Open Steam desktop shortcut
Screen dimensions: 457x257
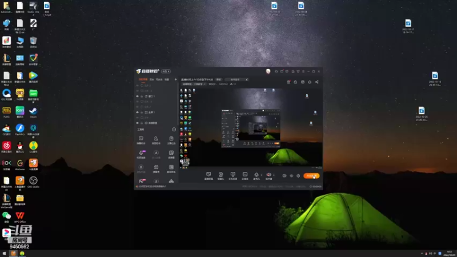[x=33, y=113]
